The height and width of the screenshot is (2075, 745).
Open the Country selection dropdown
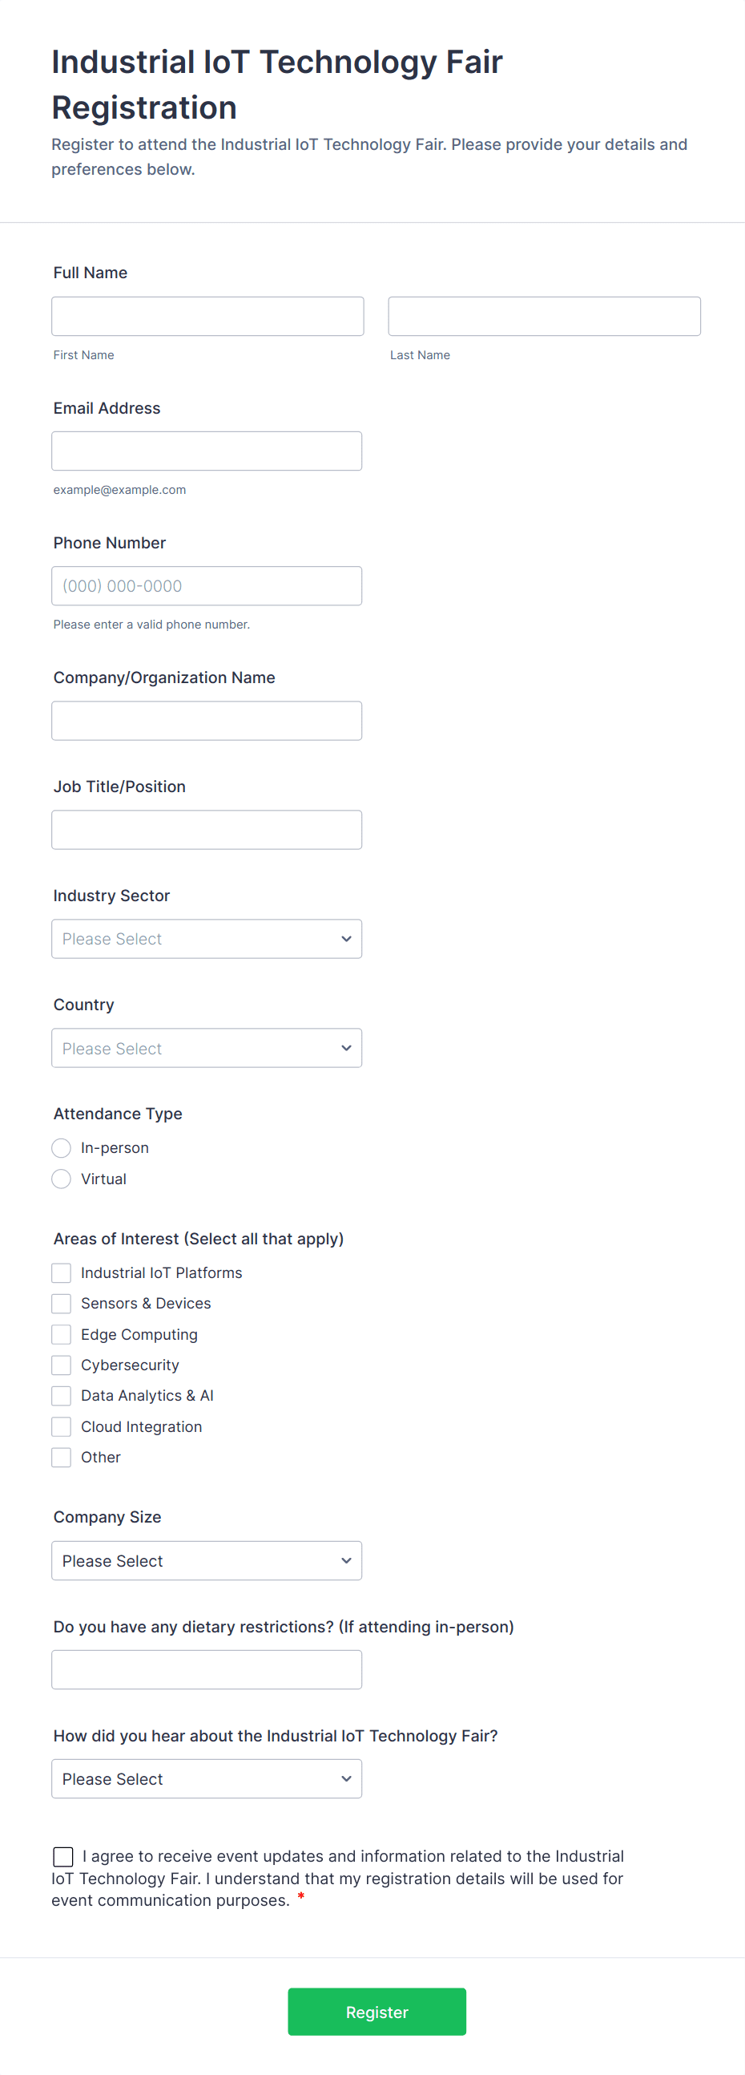point(206,1048)
